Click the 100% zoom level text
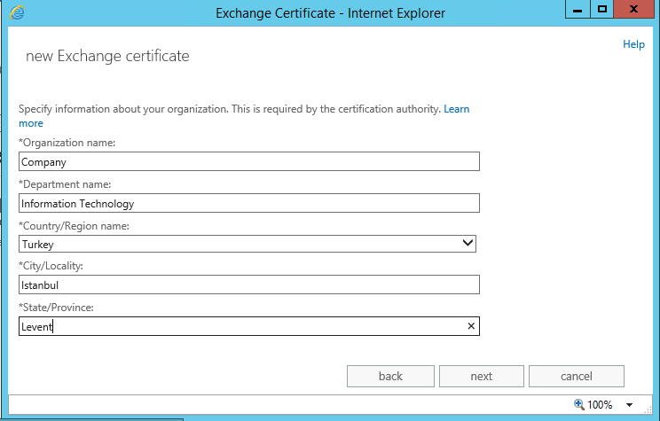The width and height of the screenshot is (660, 421). (600, 405)
